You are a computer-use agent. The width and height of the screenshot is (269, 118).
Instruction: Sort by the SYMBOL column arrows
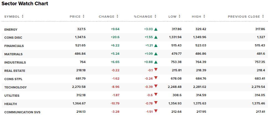(23, 16)
